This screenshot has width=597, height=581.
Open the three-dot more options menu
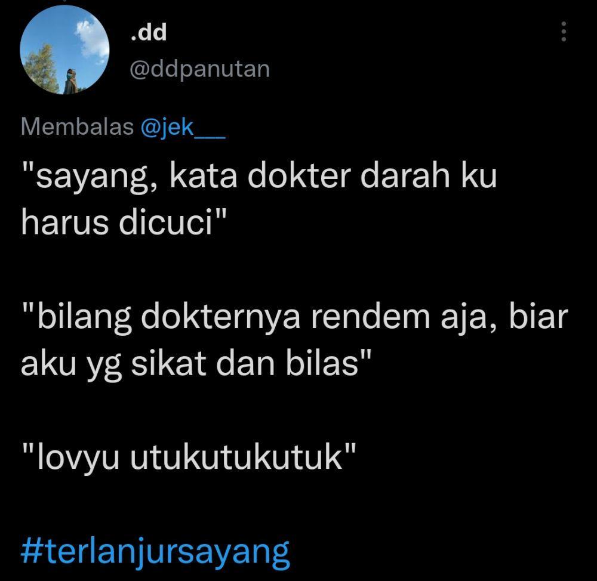point(564,32)
